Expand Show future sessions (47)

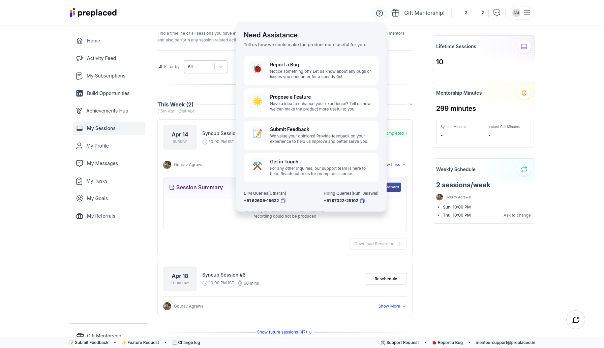[284, 332]
